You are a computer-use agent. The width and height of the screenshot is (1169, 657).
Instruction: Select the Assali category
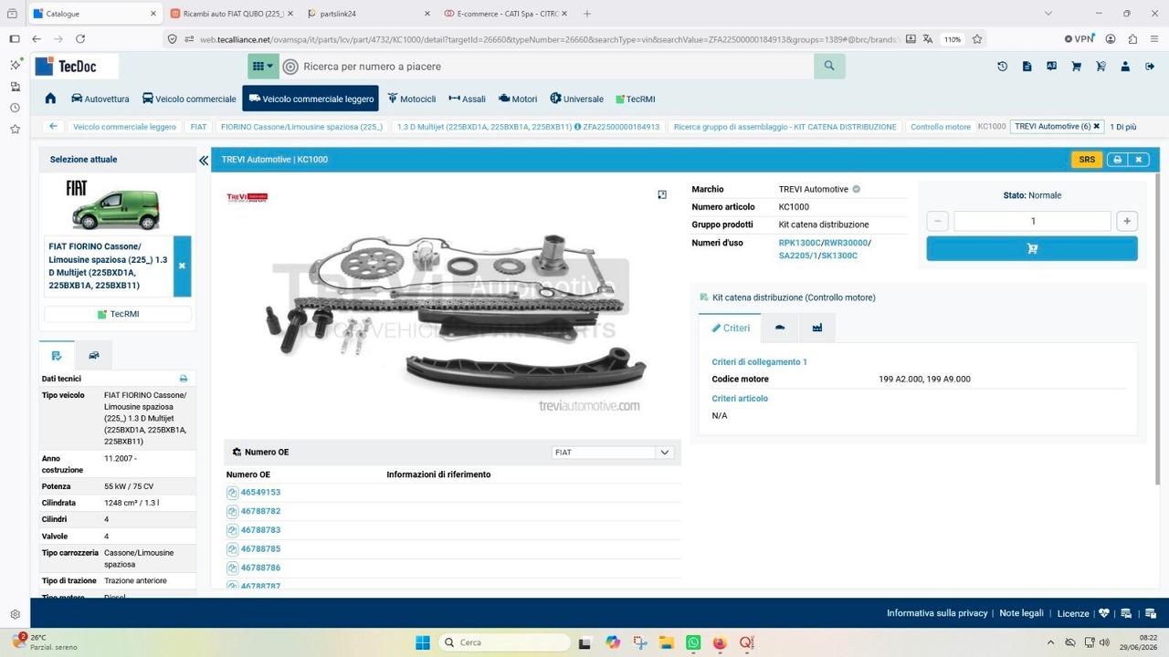pos(468,99)
